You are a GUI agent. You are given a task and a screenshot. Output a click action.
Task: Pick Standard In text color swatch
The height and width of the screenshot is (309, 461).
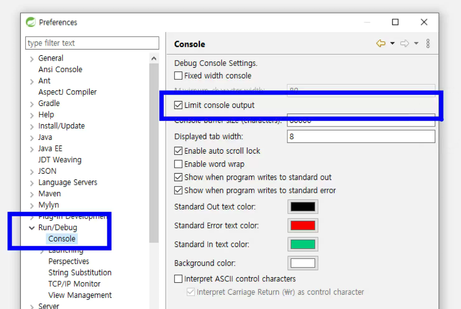click(x=302, y=244)
